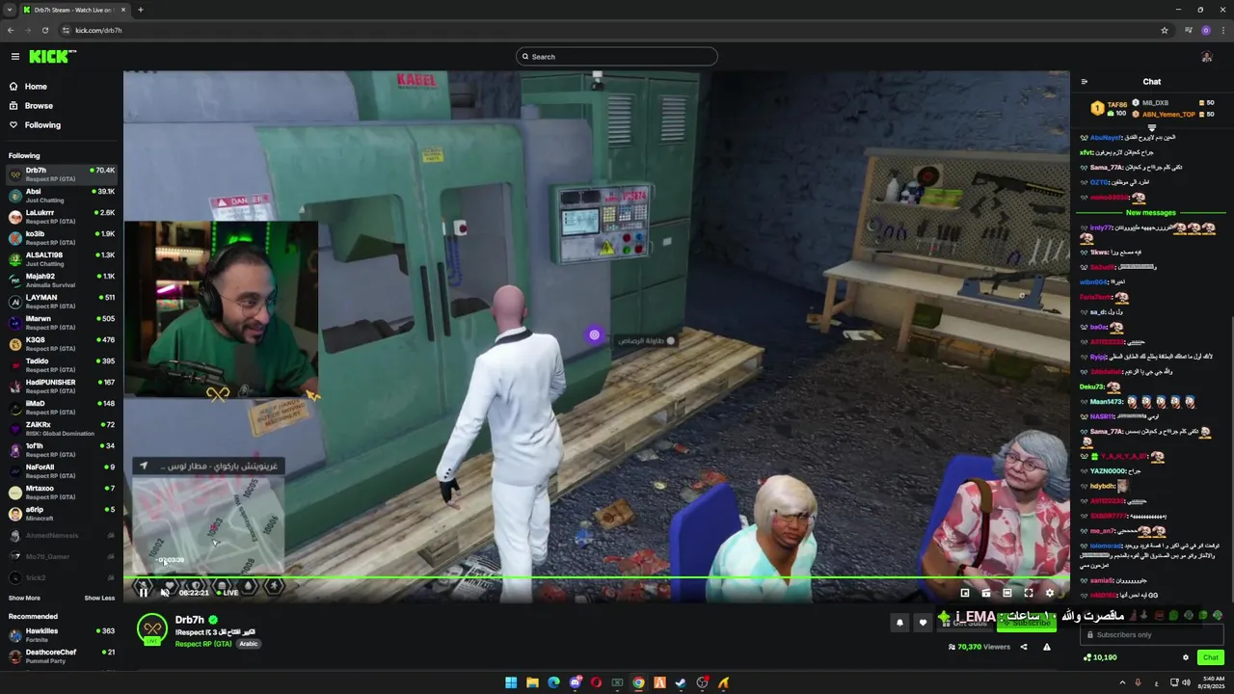Open LaLukrrr channel in sidebar
The height and width of the screenshot is (694, 1234).
62,217
